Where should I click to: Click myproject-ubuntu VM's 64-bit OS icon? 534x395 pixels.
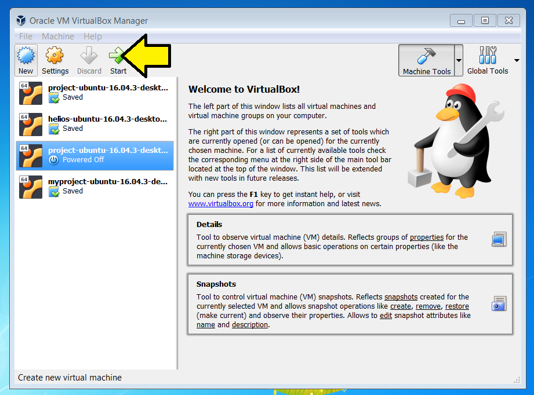click(31, 187)
